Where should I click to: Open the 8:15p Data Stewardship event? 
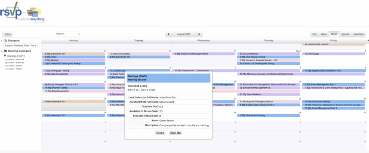74,74
